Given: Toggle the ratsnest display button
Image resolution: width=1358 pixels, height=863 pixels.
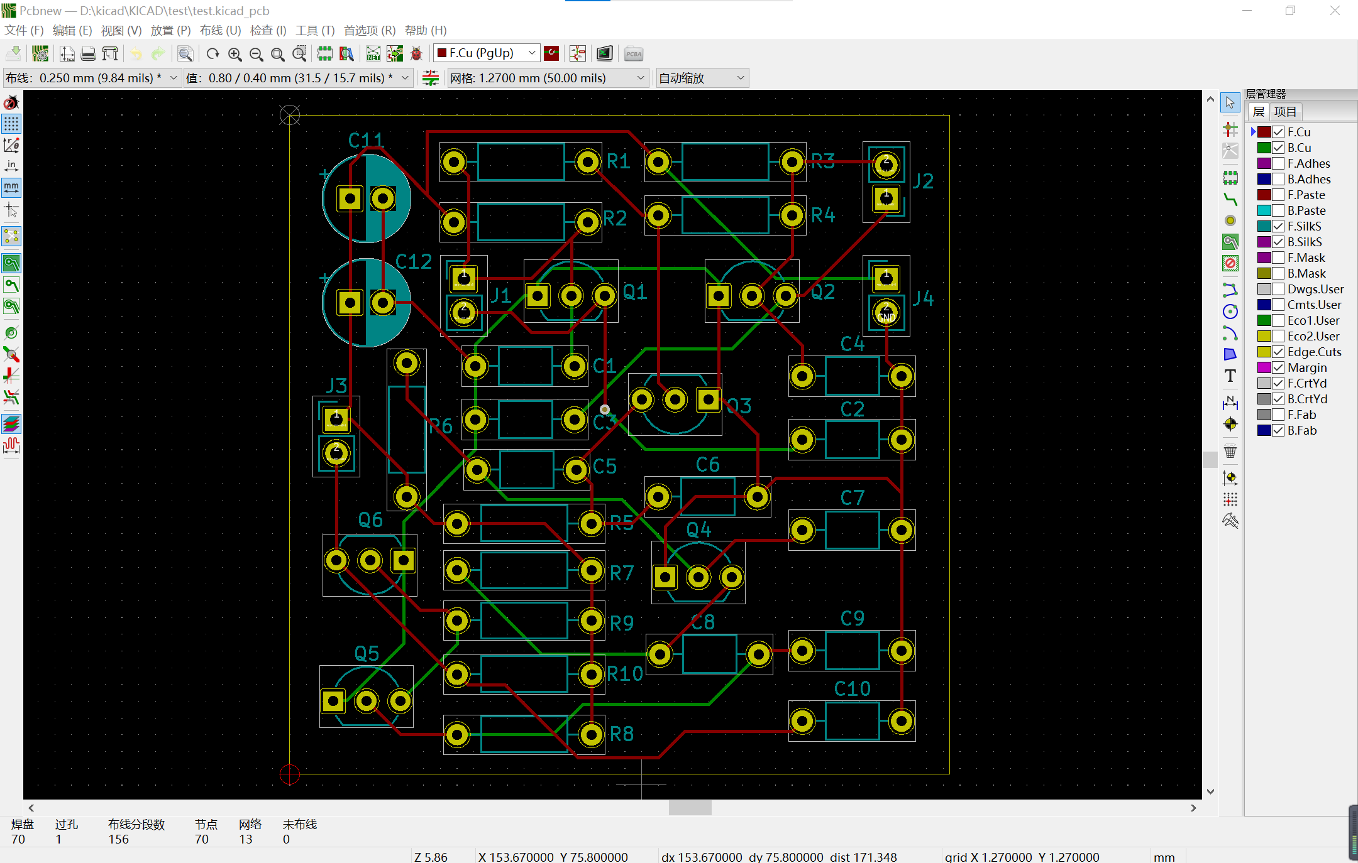Looking at the screenshot, I should click(11, 236).
